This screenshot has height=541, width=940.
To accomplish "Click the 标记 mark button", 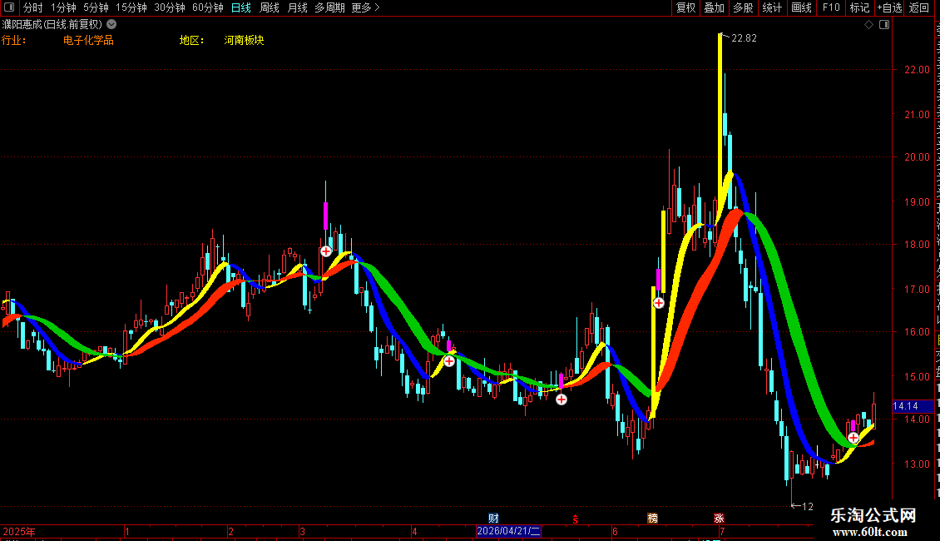I will (x=859, y=7).
